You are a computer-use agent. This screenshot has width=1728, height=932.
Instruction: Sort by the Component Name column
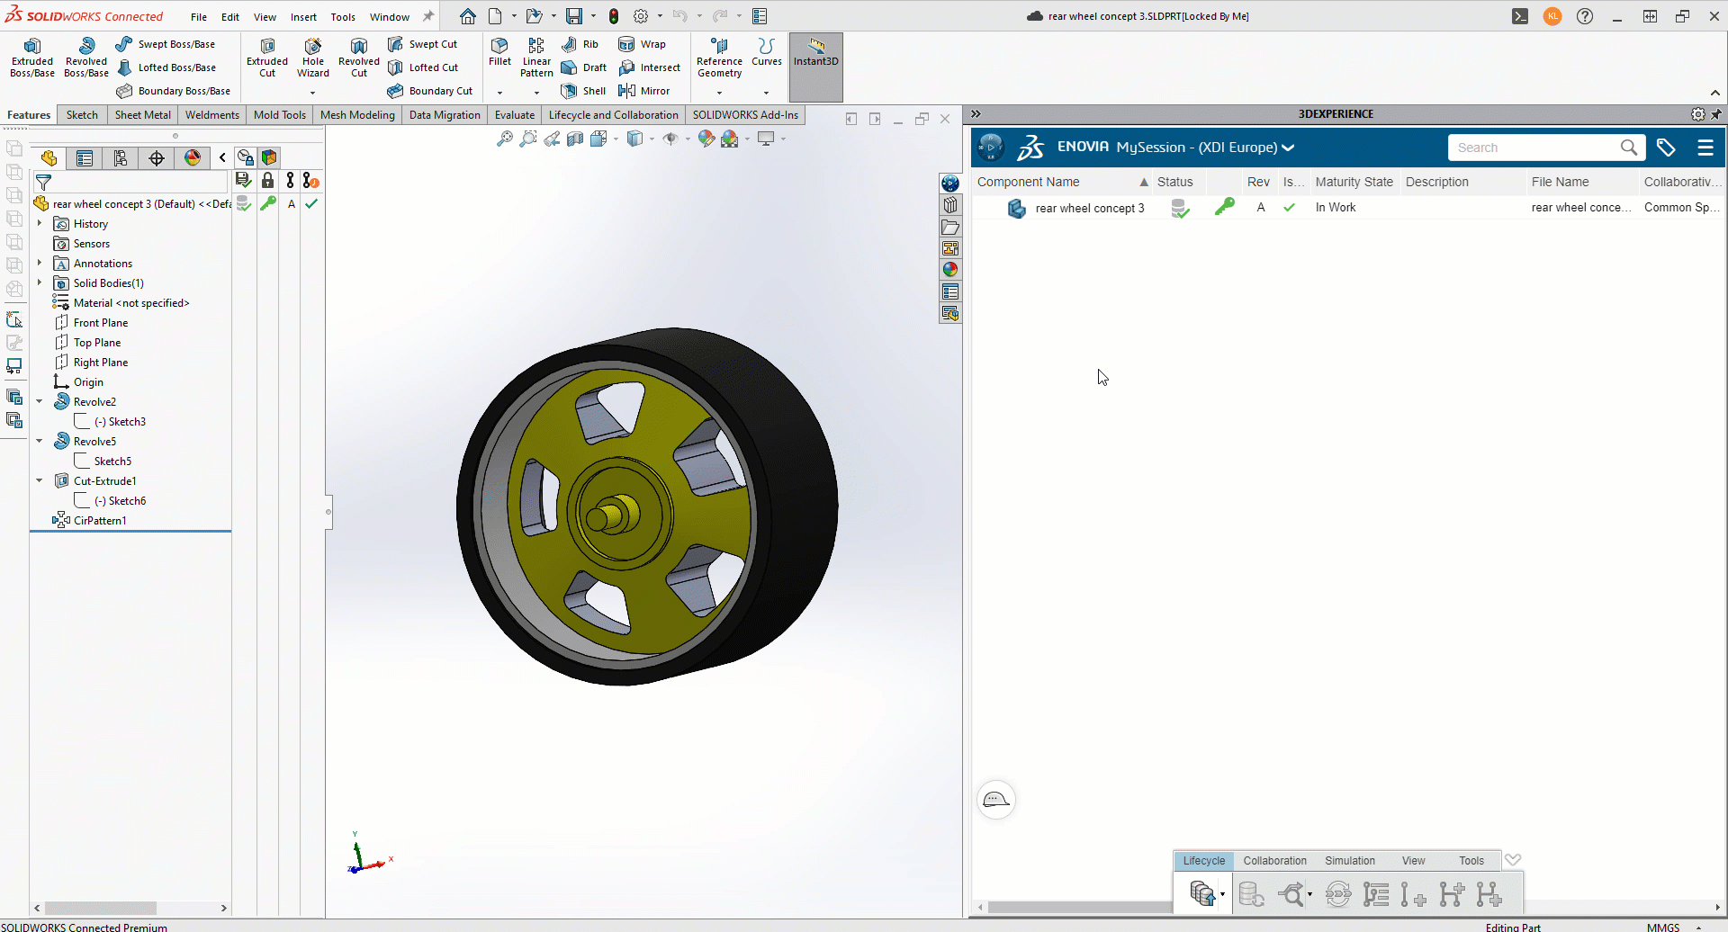pos(1028,182)
